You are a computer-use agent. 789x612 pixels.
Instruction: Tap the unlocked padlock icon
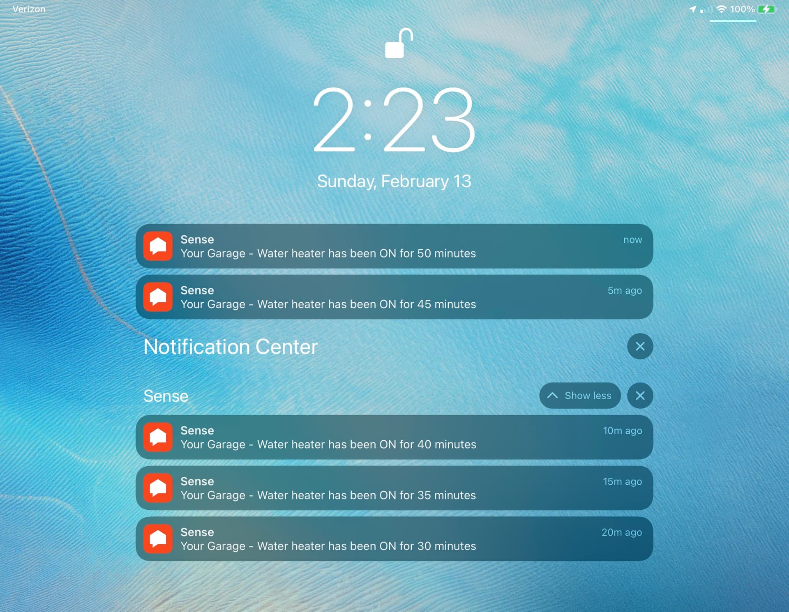point(399,43)
